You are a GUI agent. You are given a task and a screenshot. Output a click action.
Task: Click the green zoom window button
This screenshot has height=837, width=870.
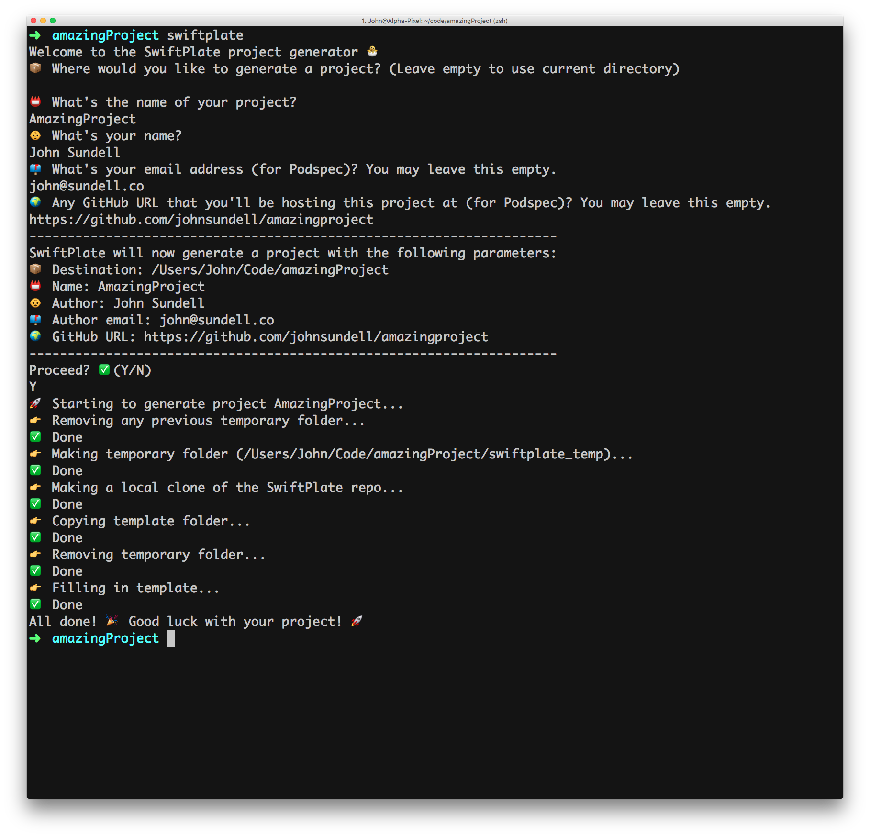(x=53, y=21)
